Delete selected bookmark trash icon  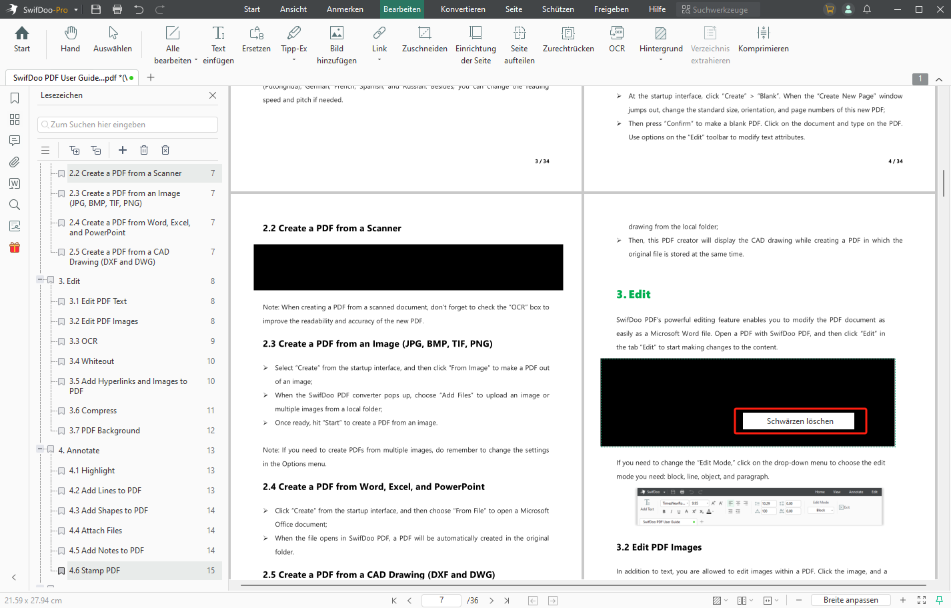[x=144, y=150]
